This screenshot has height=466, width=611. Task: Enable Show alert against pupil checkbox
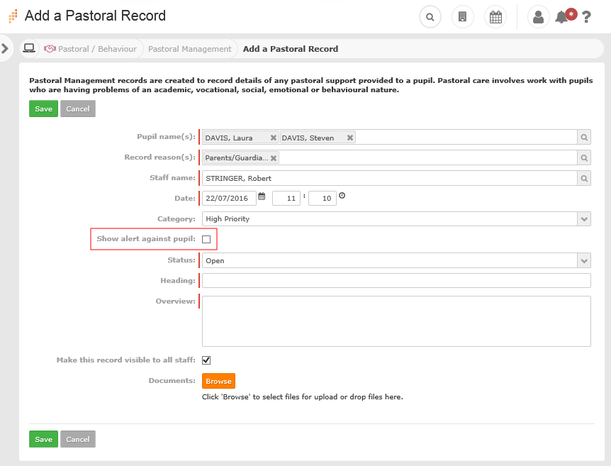(x=206, y=240)
